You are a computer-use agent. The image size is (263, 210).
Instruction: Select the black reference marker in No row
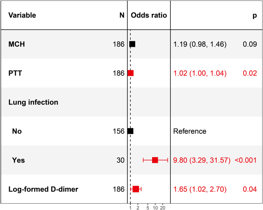[x=130, y=131]
